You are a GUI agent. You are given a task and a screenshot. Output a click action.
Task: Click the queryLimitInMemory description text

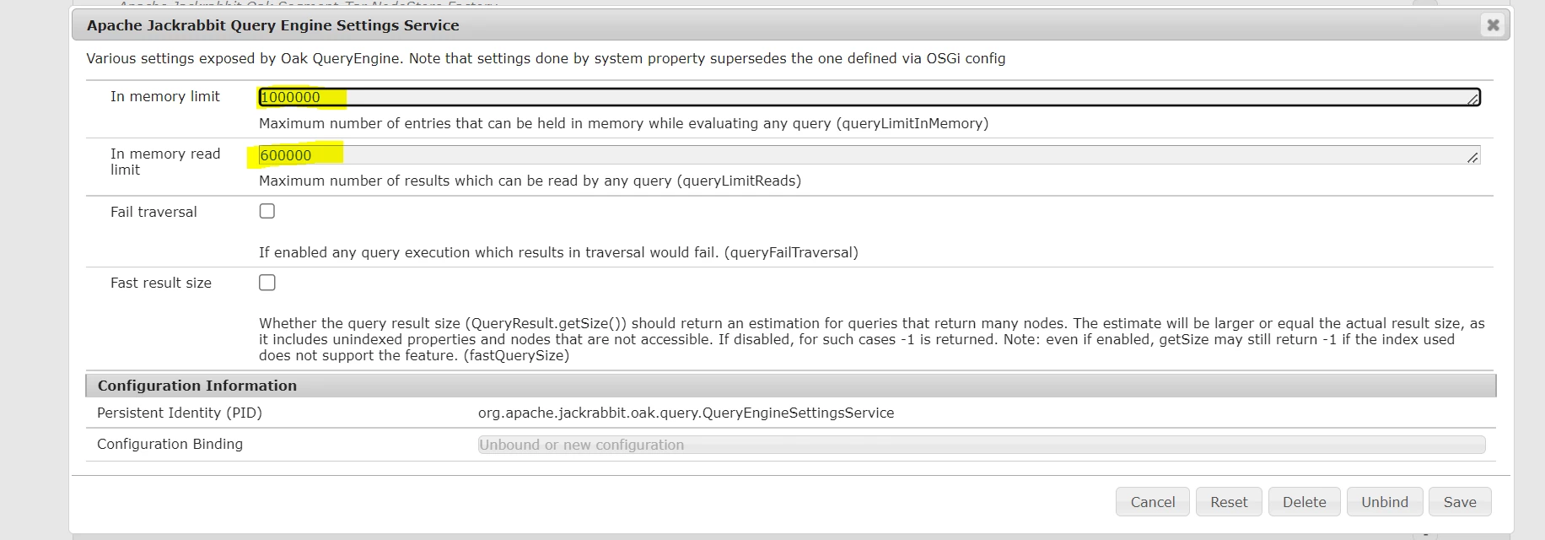pos(623,123)
